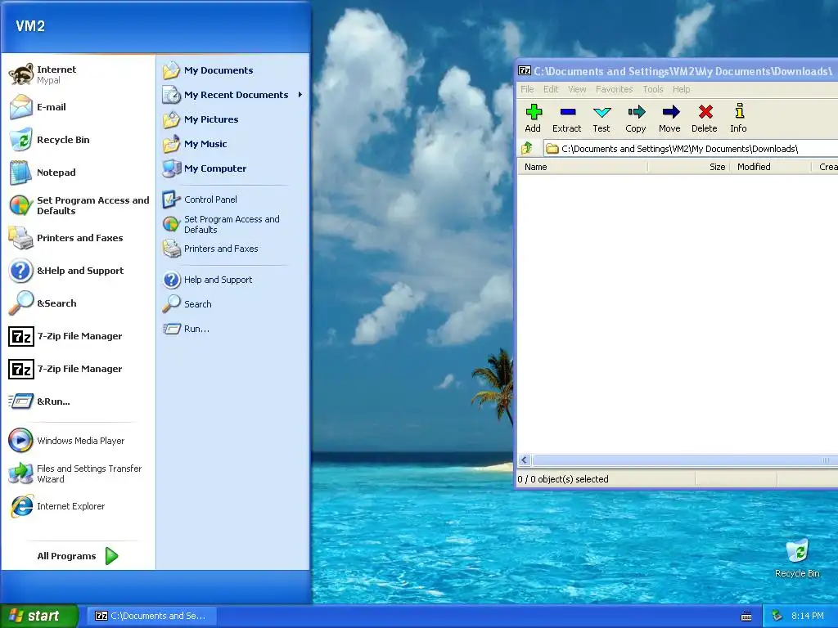Open My Pictures folder
The image size is (838, 628).
point(233,119)
